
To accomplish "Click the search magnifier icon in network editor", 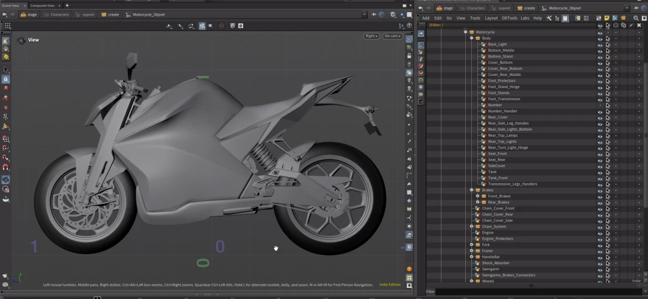I will coord(636,18).
